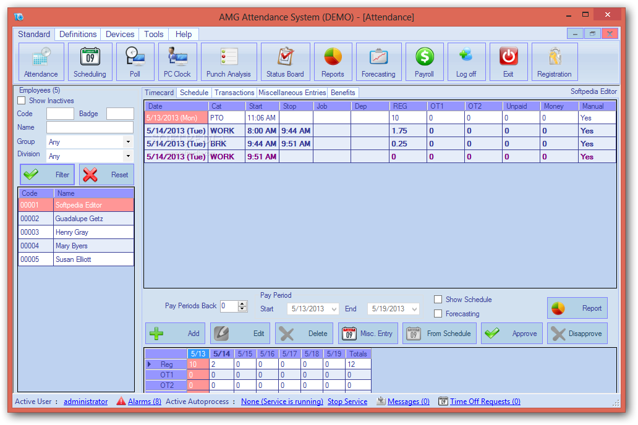Select the 5/14 BRK timecard row
The image size is (638, 425).
[x=380, y=143]
